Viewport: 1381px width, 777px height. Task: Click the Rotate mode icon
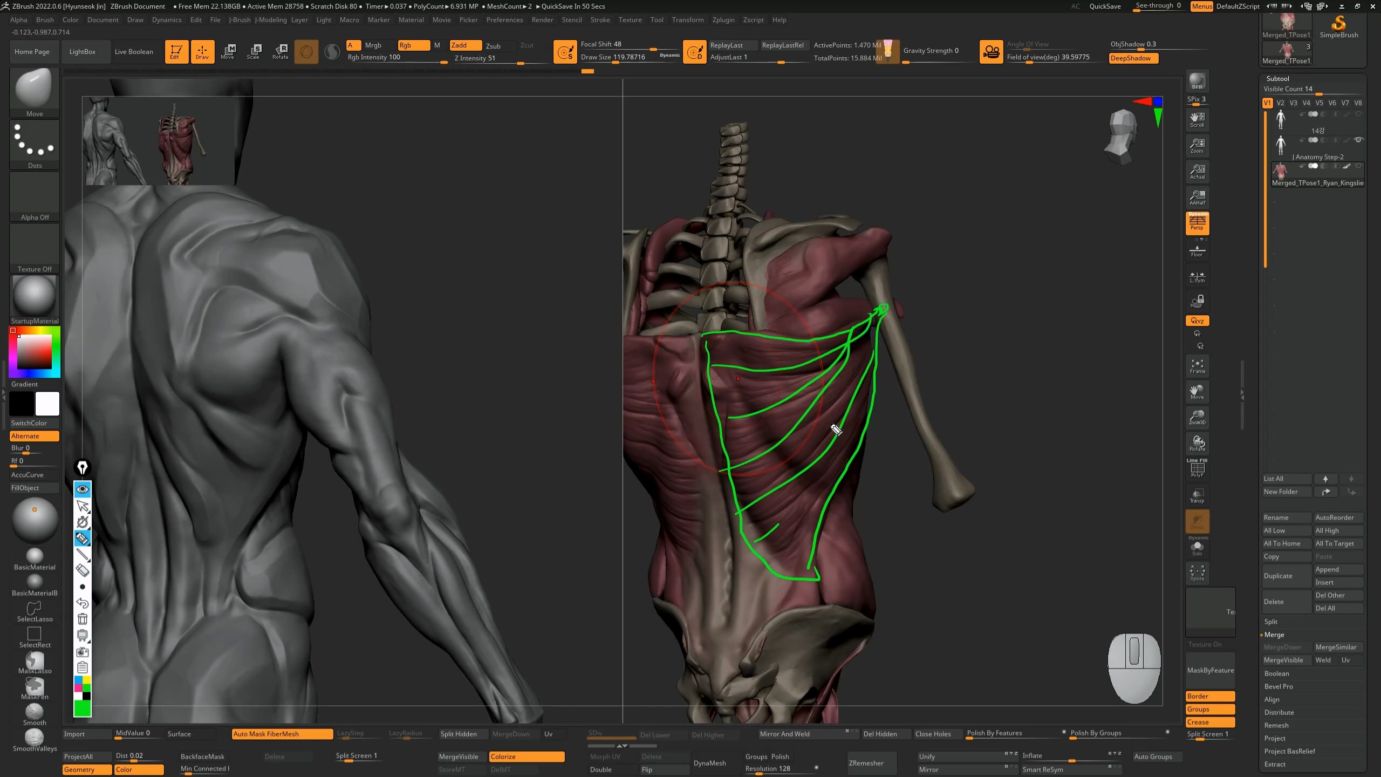pos(280,51)
